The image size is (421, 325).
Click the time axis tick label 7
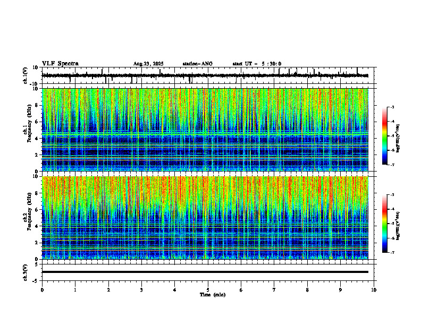coord(274,290)
